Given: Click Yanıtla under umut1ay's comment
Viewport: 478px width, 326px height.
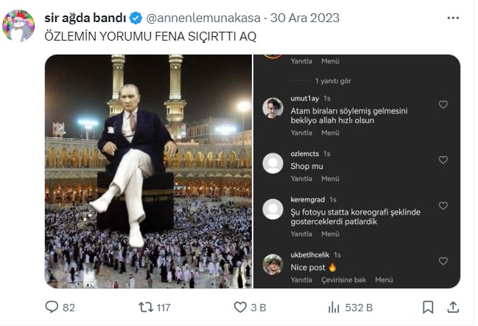Looking at the screenshot, I should pos(301,133).
